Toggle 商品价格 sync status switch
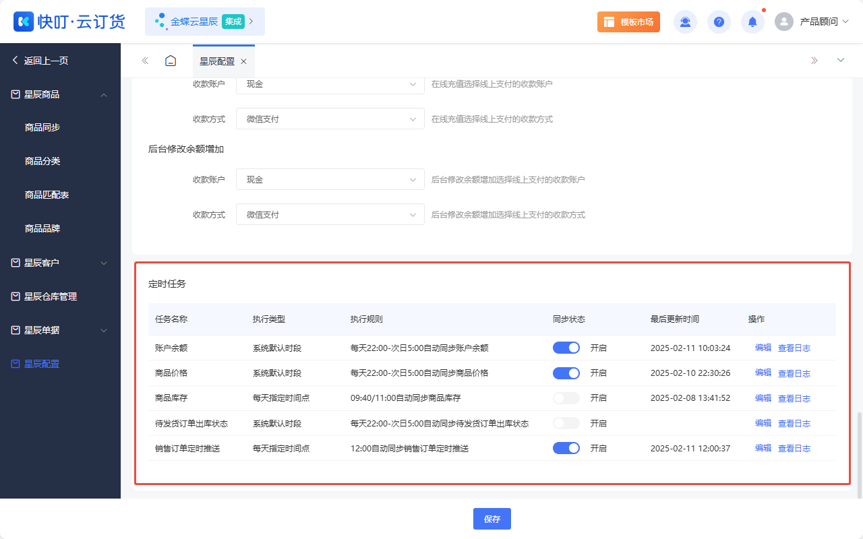This screenshot has height=539, width=863. [566, 373]
